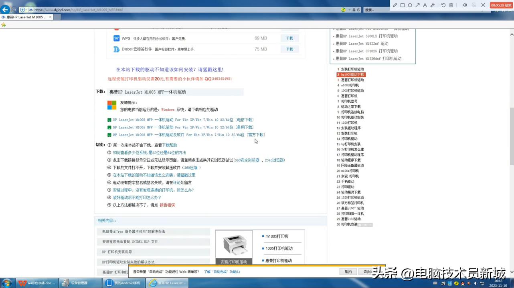Click the lock security icon
This screenshot has width=514, height=288.
point(354,10)
